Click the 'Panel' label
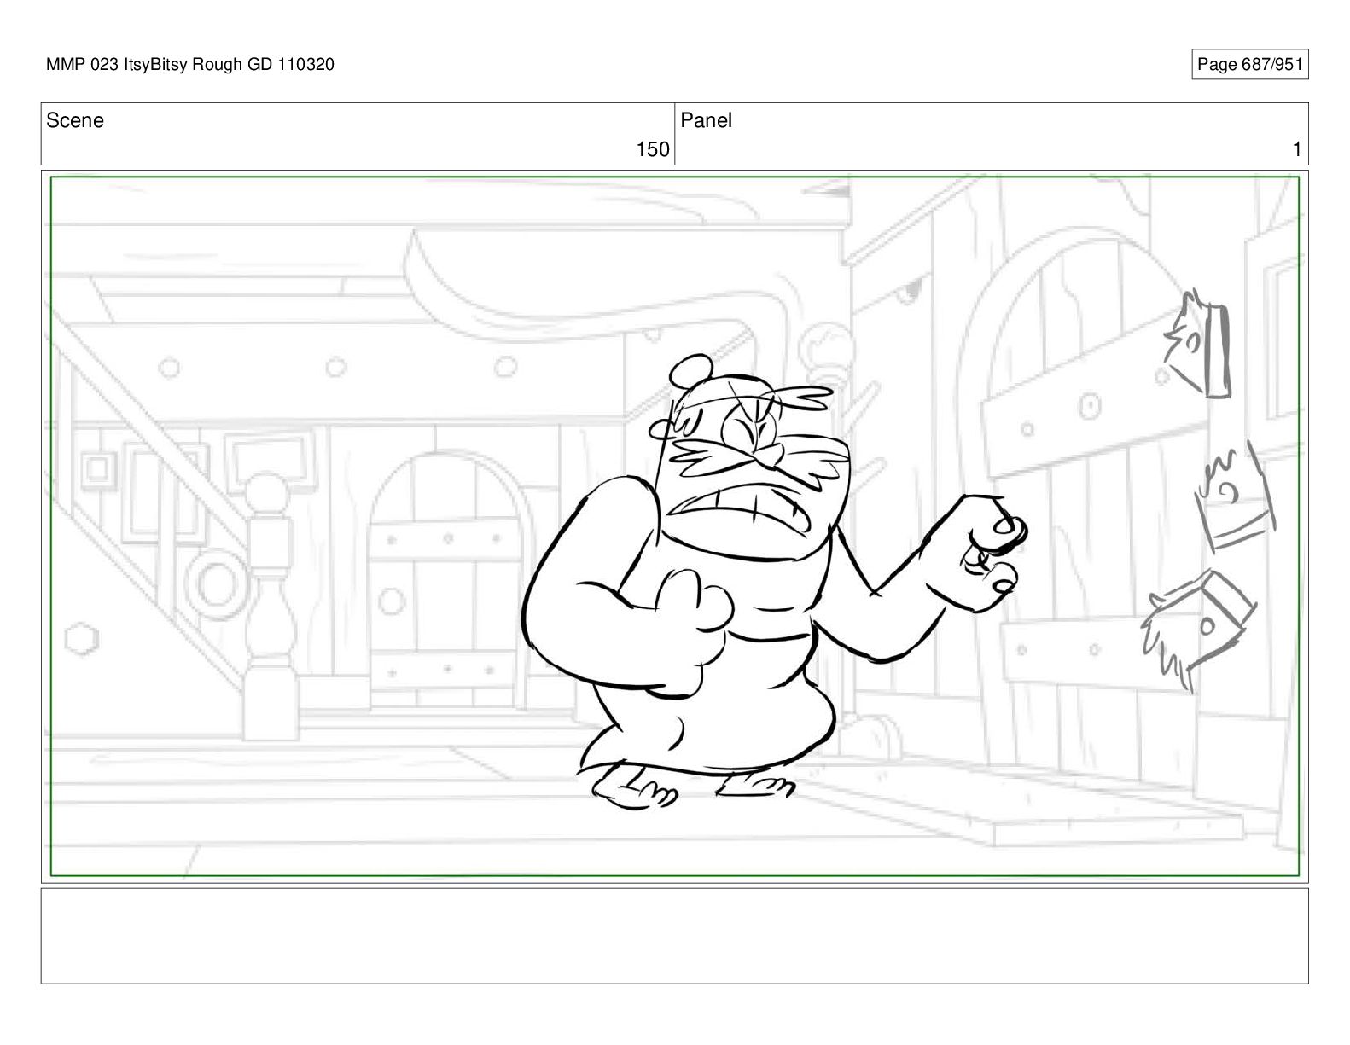Image resolution: width=1350 pixels, height=1045 pixels. point(707,120)
